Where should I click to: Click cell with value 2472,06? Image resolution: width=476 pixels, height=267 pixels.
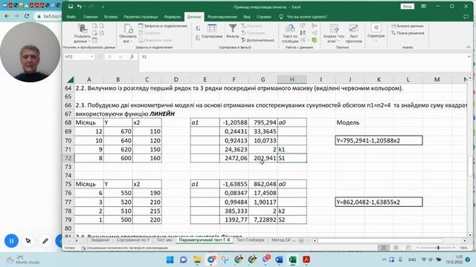[234, 158]
